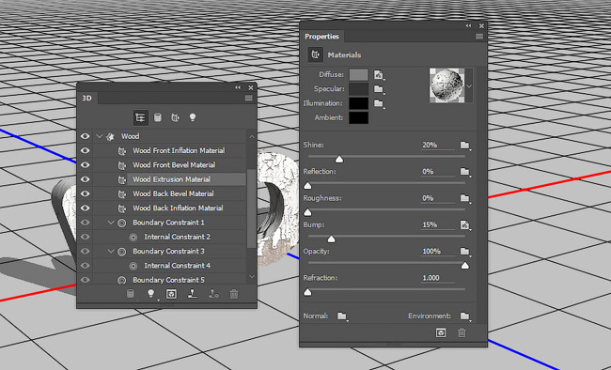This screenshot has height=370, width=611.
Task: Click the Opacity slider handle
Action: (x=465, y=266)
